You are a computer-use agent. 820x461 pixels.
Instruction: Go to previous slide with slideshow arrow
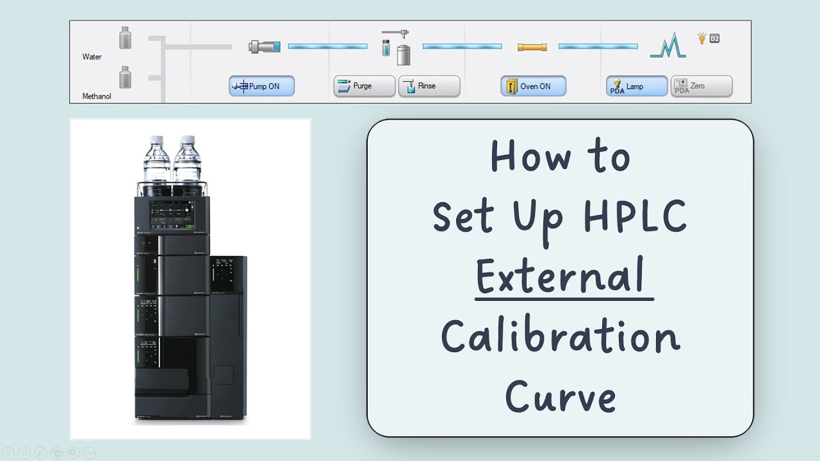coord(8,453)
